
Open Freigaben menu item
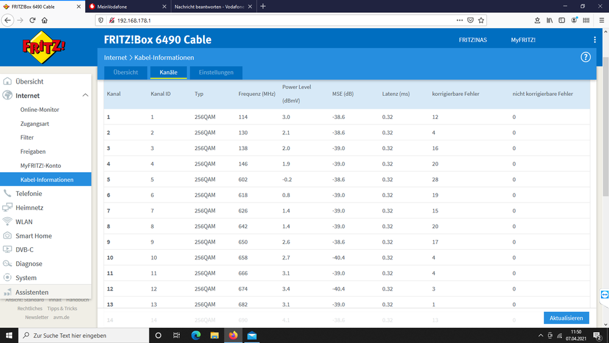33,152
